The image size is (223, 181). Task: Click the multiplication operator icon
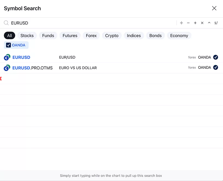click(x=202, y=23)
